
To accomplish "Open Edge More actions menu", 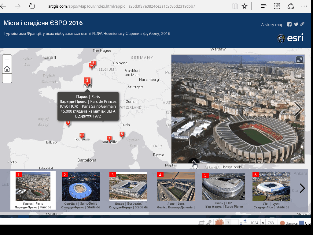I will (304, 6).
